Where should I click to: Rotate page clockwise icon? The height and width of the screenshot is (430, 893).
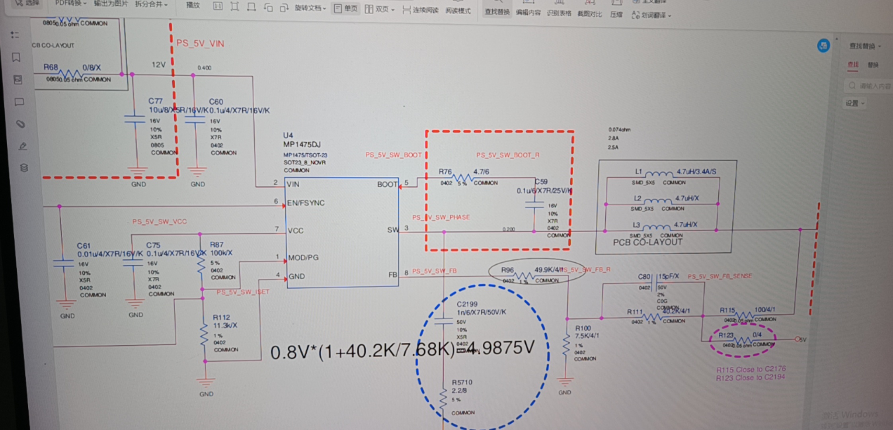284,8
